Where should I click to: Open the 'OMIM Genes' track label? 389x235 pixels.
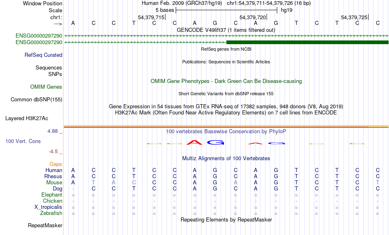46,87
